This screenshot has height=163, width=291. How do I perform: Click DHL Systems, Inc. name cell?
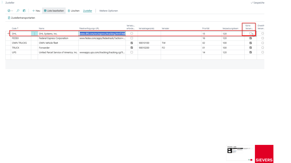pyautogui.click(x=58, y=34)
